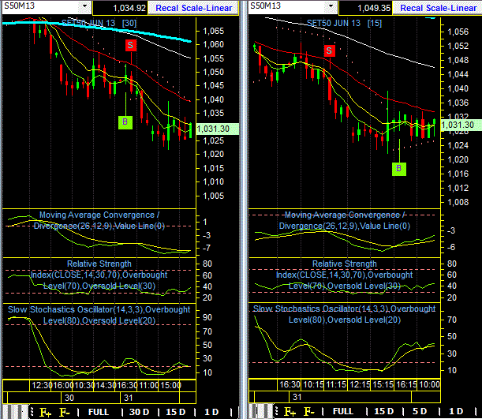This screenshot has width=482, height=419.
Task: Click 12:15 on right chart time axis
Action: coord(360,384)
